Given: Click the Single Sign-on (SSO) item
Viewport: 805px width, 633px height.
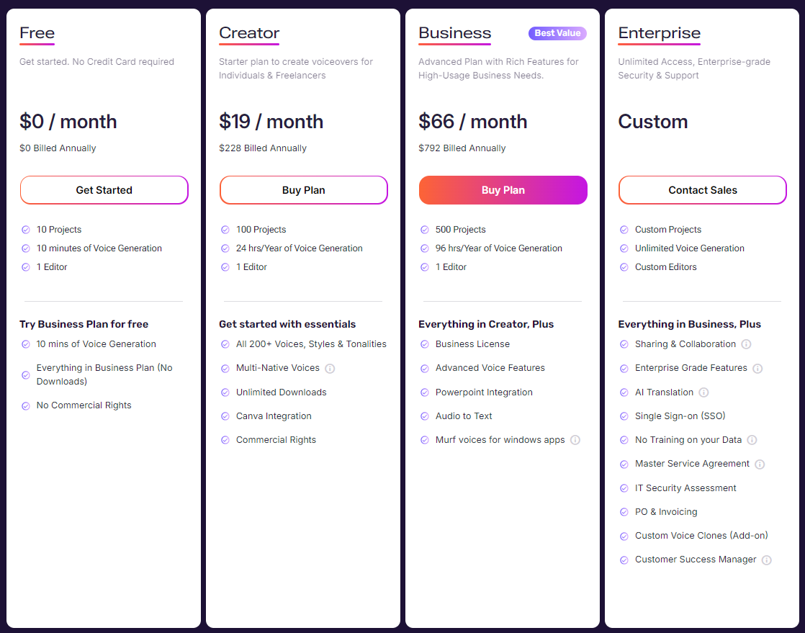Looking at the screenshot, I should tap(680, 416).
